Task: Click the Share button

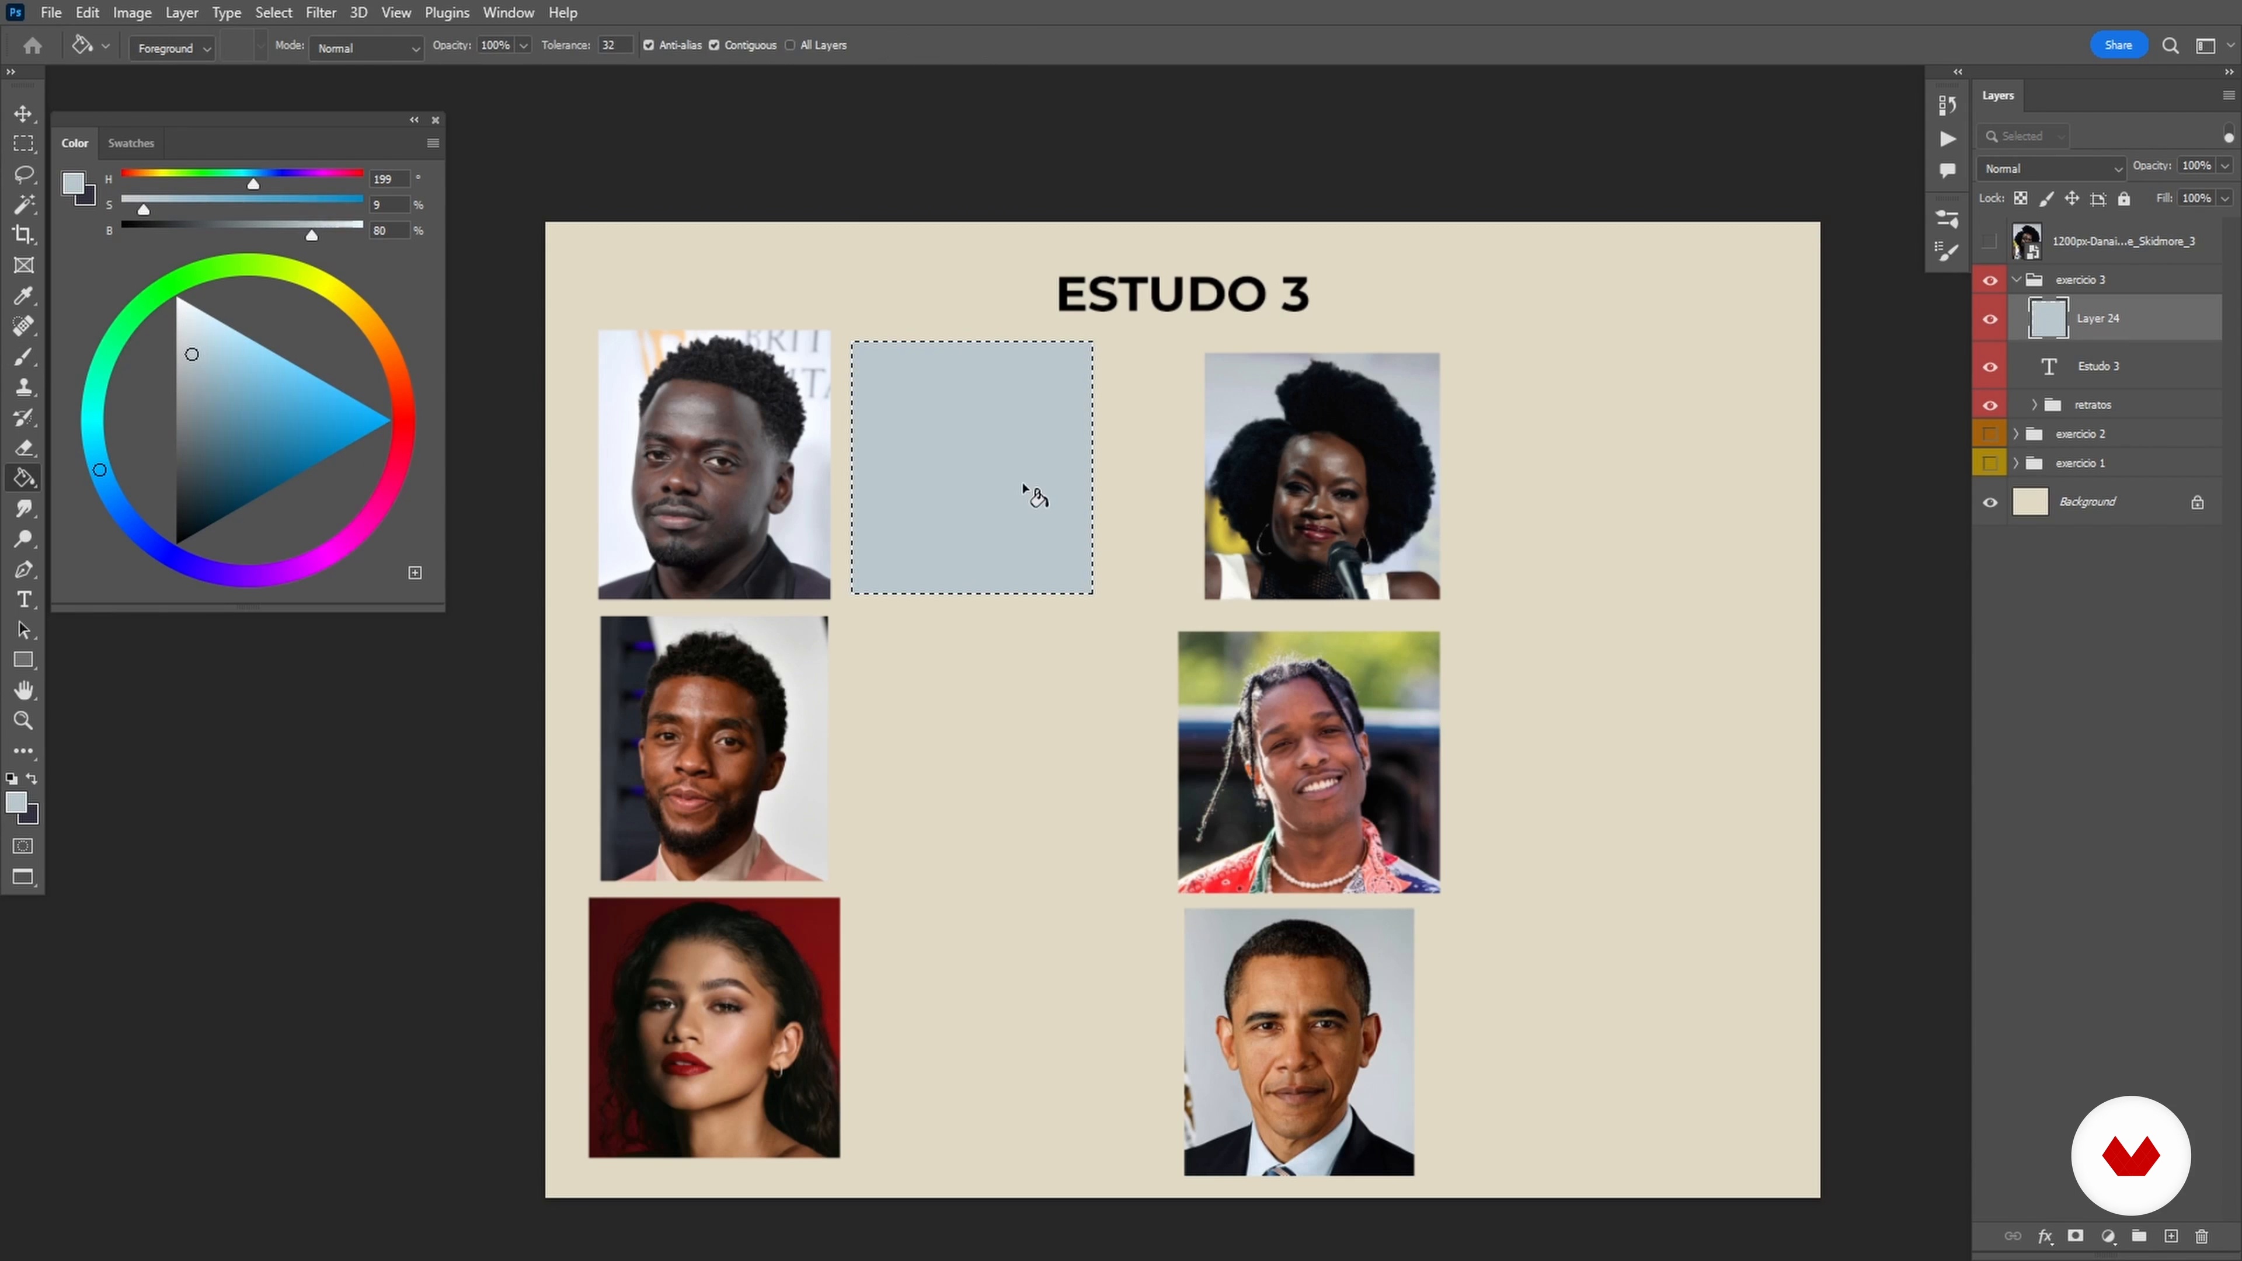Action: point(2118,46)
